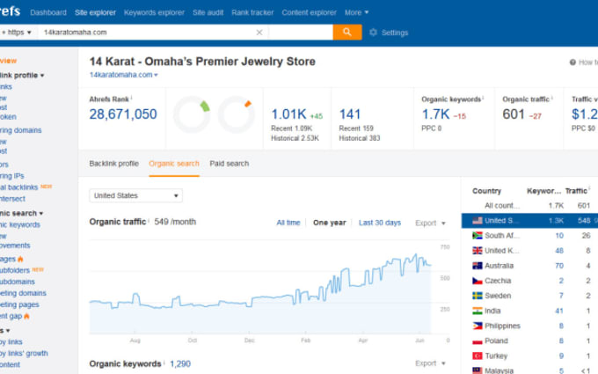Click the Traffic column header in country table
The image size is (598, 374).
click(577, 191)
